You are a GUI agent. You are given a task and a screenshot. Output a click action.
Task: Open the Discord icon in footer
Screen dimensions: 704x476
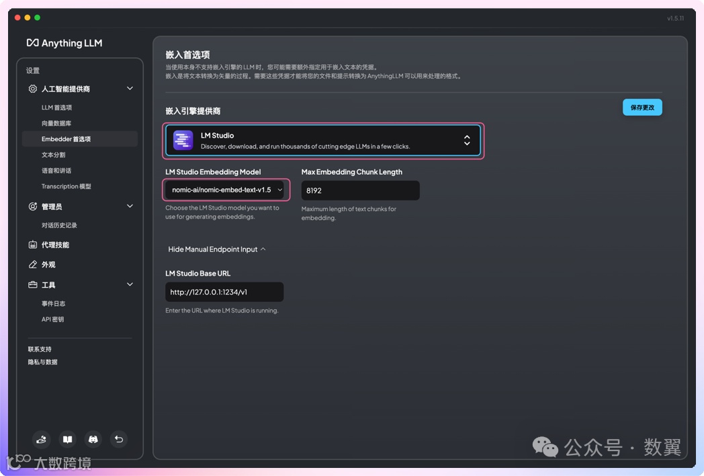point(93,439)
